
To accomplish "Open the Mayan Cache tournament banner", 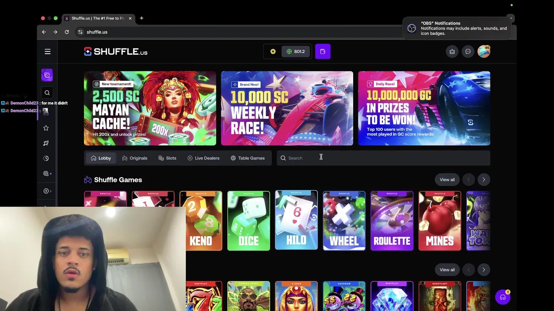I will click(x=150, y=108).
